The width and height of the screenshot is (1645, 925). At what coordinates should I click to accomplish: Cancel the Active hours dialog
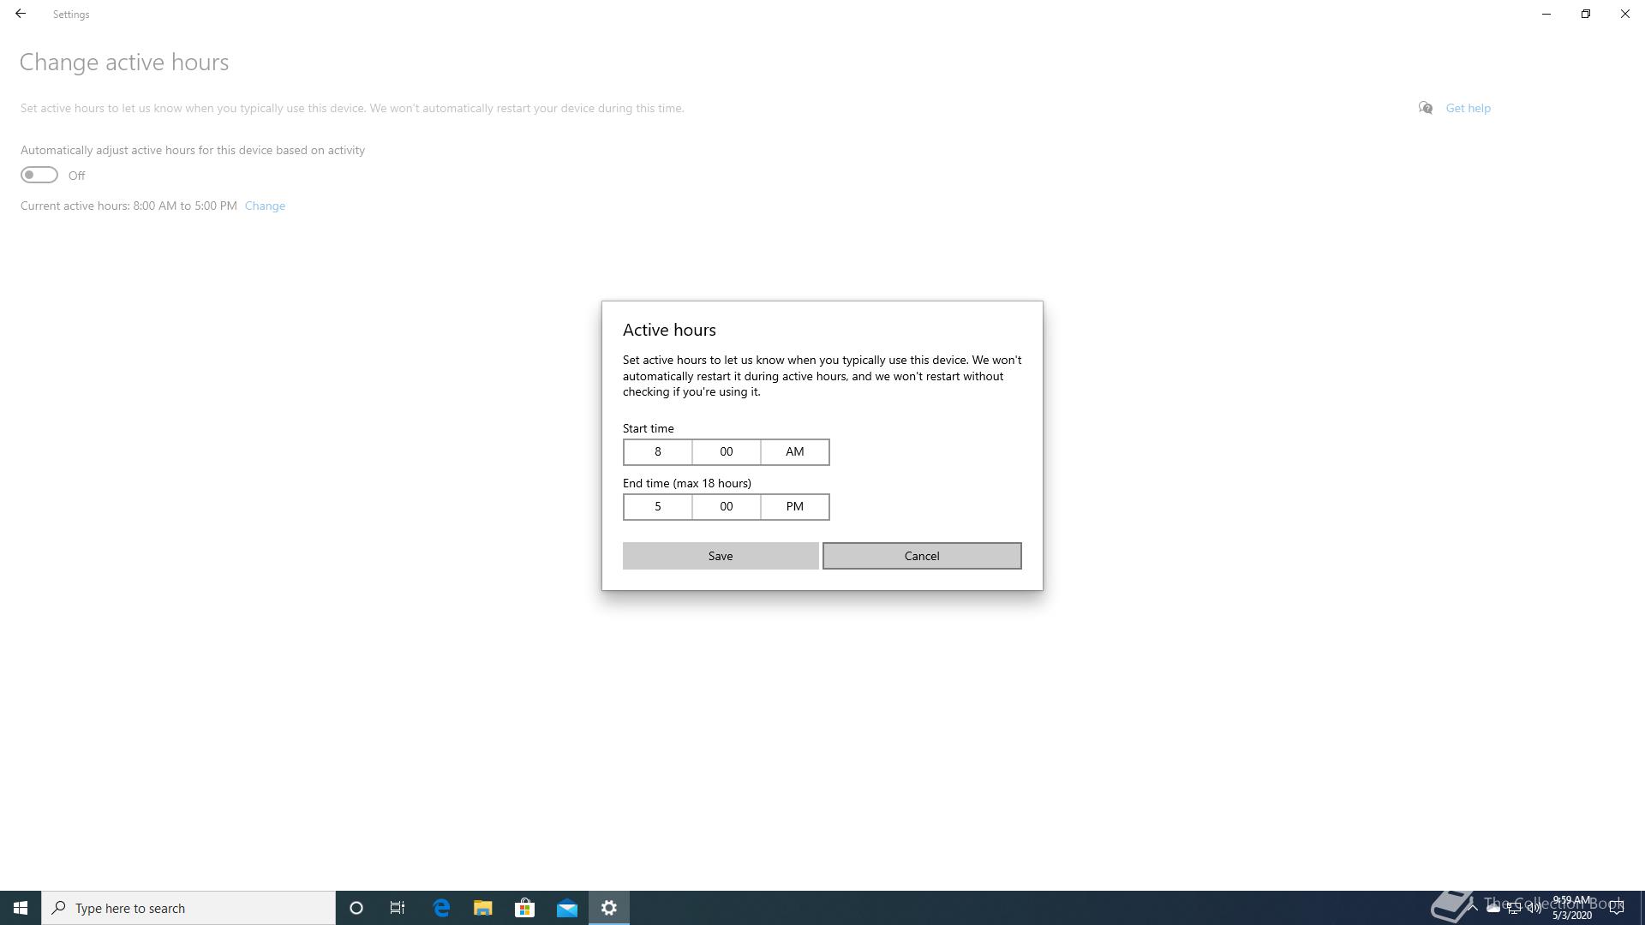click(x=922, y=556)
